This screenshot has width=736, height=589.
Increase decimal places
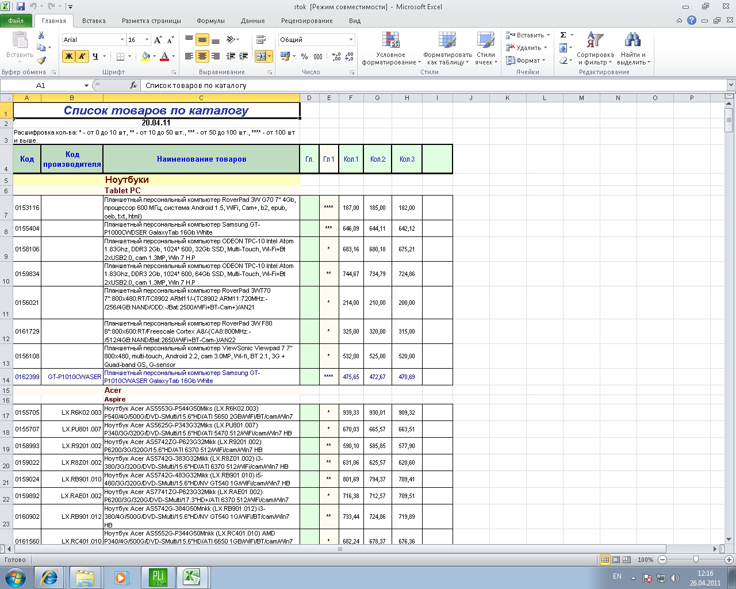pyautogui.click(x=336, y=56)
